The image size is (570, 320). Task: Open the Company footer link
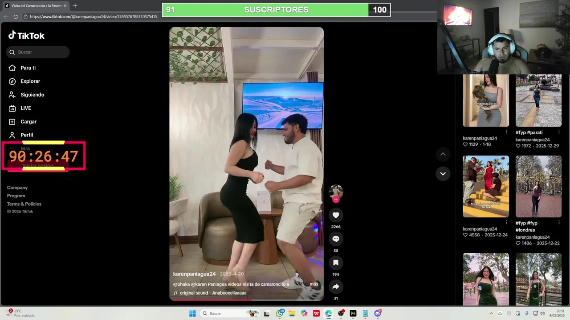point(17,188)
